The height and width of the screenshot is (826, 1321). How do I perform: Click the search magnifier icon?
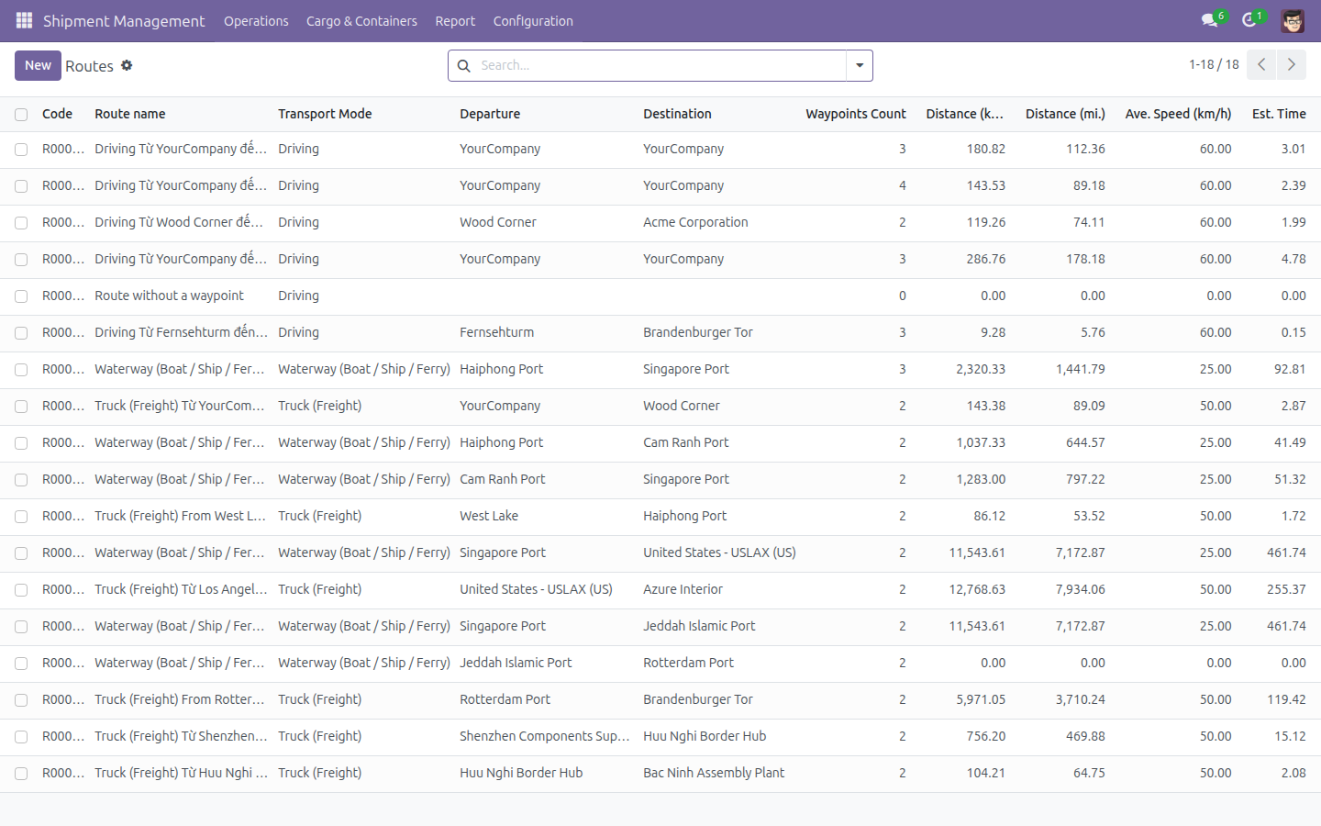464,65
